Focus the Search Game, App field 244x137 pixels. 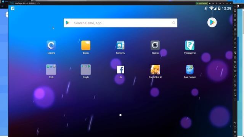120,23
